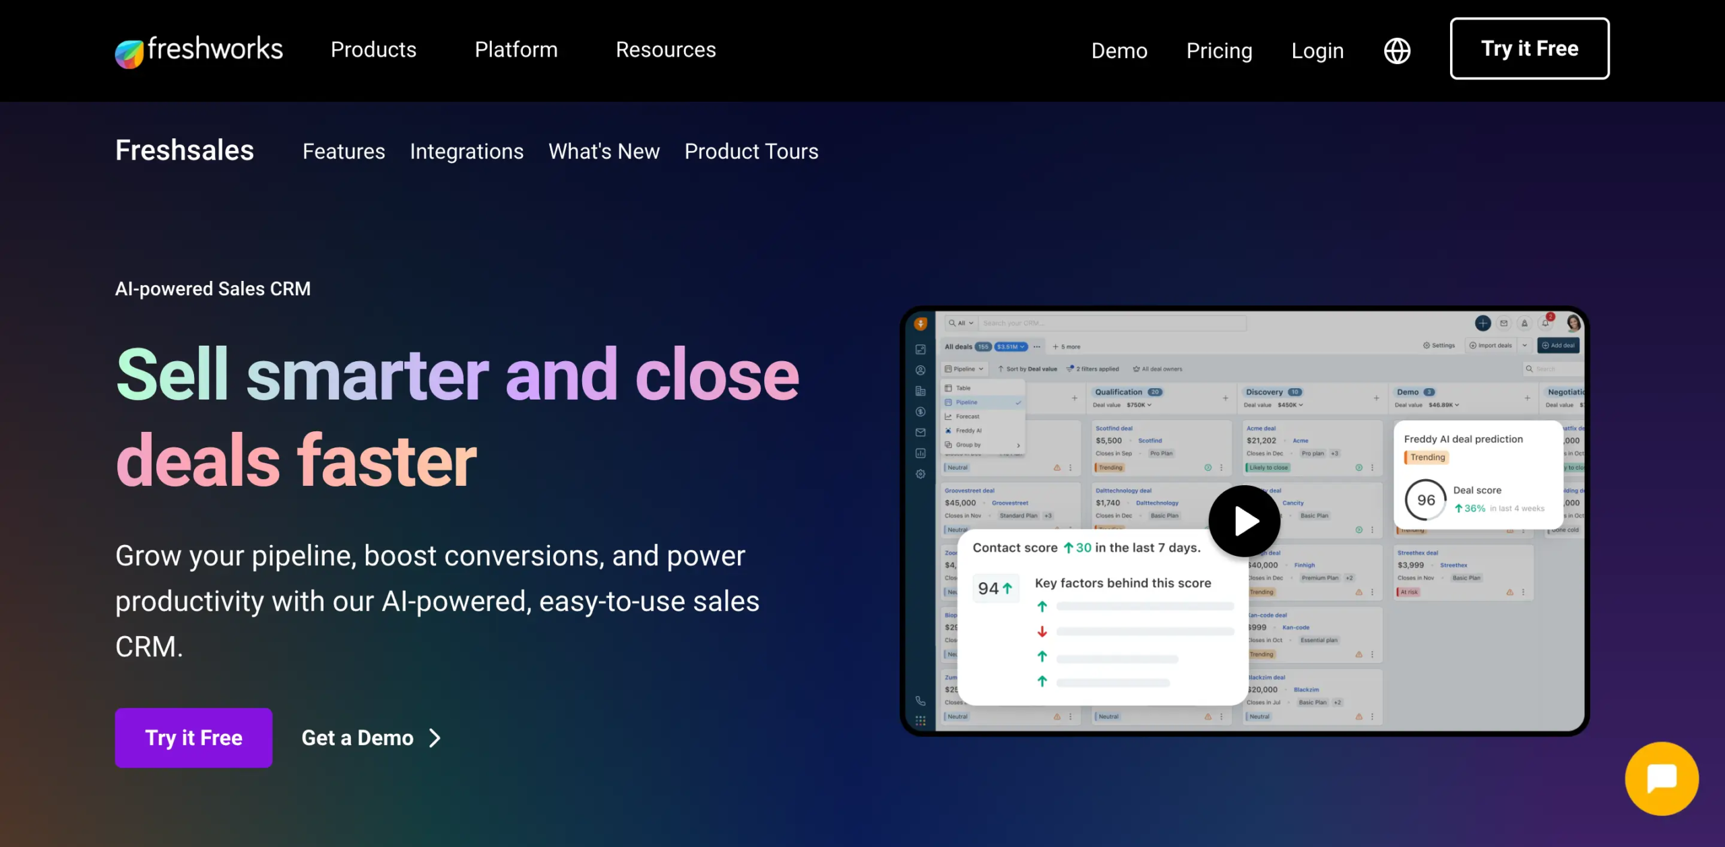
Task: Open the language globe selector
Action: 1397,51
